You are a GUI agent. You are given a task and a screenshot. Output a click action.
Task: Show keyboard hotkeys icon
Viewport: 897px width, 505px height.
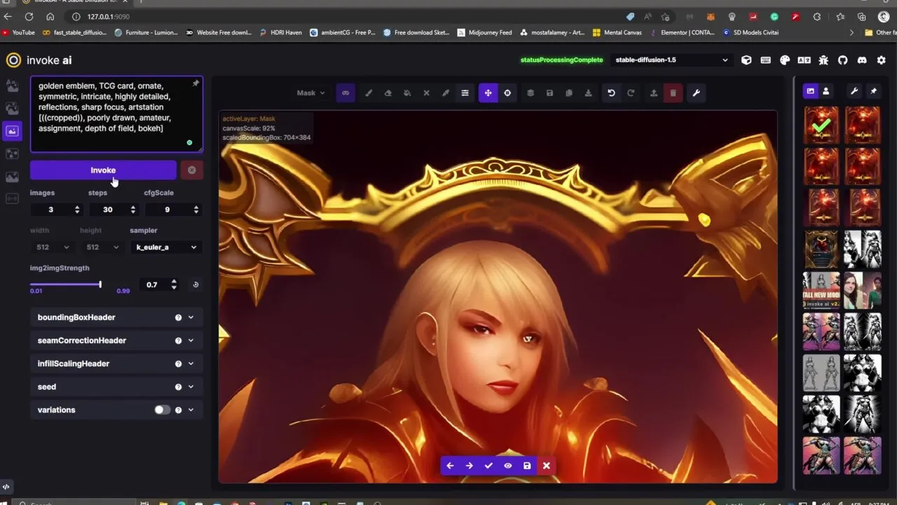coord(766,60)
